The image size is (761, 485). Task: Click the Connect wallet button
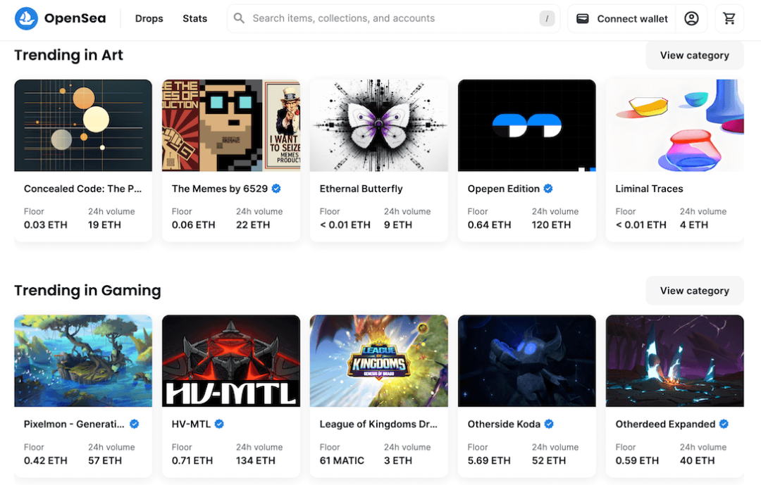[x=621, y=18]
